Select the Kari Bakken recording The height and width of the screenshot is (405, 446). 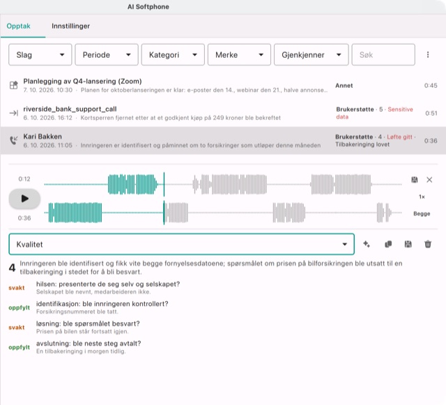223,141
